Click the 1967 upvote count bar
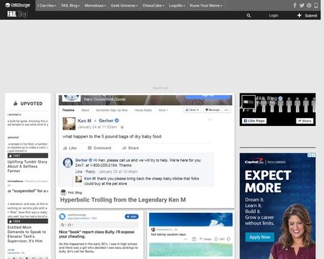The image size is (324, 259). [x=27, y=155]
